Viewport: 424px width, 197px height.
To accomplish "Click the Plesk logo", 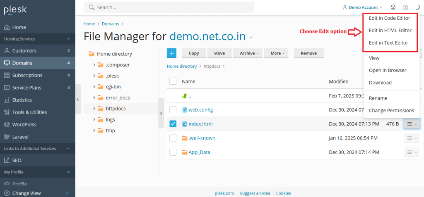I will 15,10.
